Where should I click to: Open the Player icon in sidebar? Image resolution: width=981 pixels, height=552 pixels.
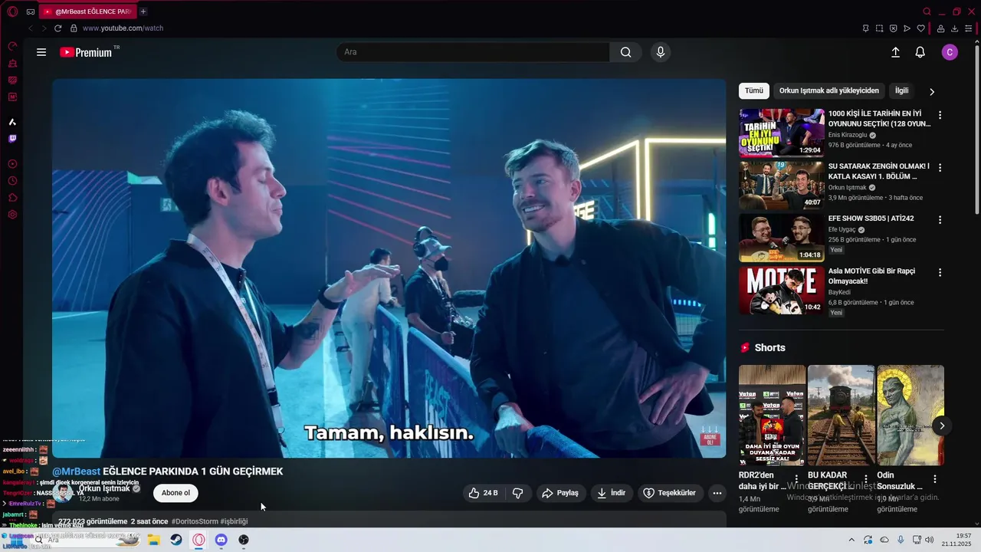click(x=12, y=164)
